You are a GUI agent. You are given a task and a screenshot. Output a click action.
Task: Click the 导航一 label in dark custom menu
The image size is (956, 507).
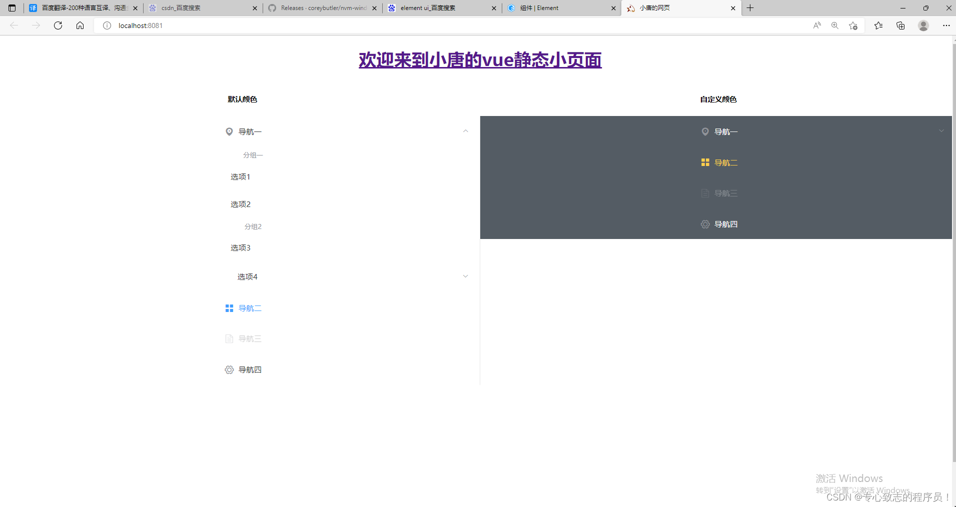coord(726,132)
